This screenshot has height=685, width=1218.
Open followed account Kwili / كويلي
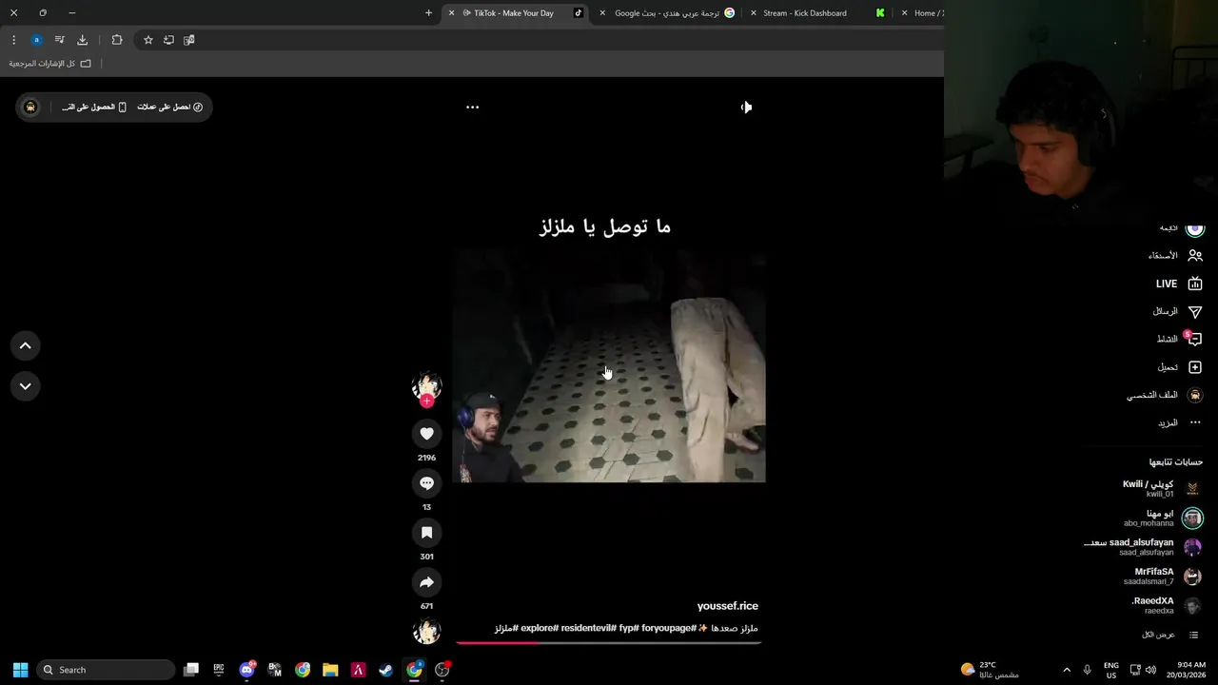click(x=1161, y=489)
